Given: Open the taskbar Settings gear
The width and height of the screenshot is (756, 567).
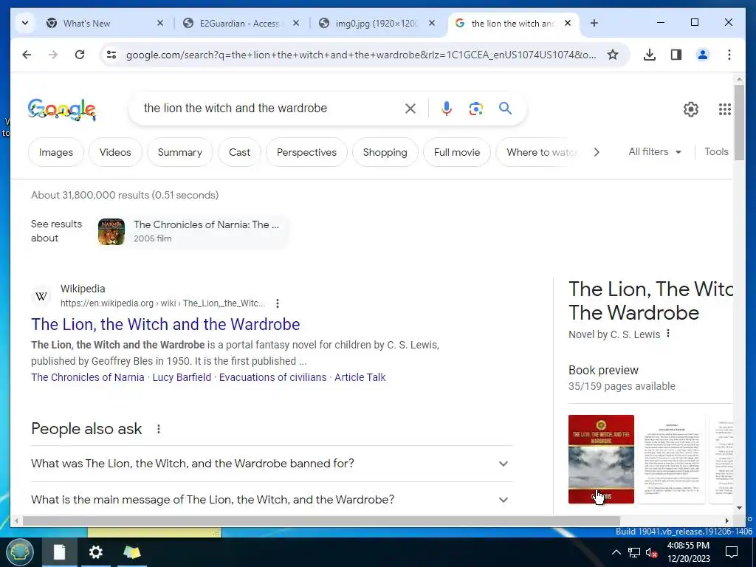Looking at the screenshot, I should (x=95, y=552).
